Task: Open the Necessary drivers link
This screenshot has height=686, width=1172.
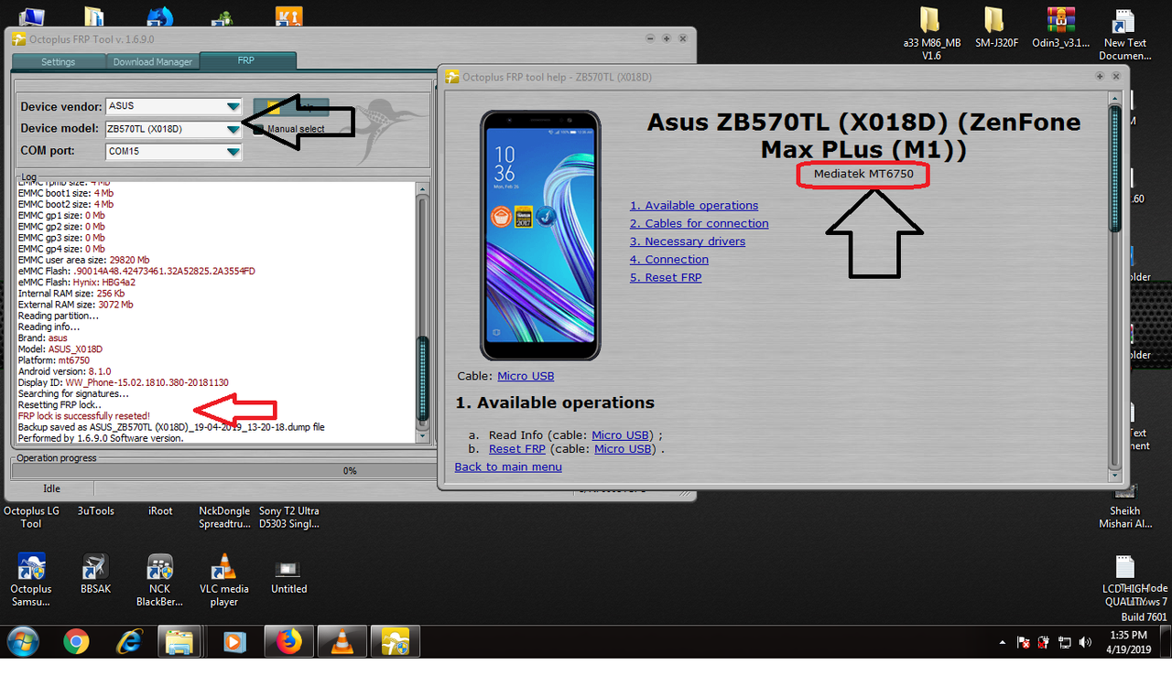Action: point(688,241)
